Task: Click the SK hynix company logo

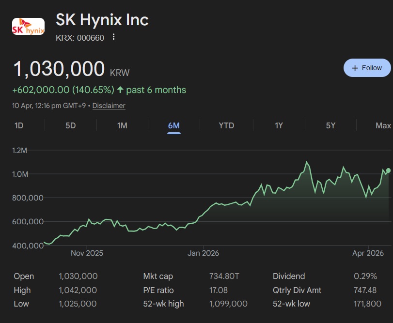Action: [28, 26]
